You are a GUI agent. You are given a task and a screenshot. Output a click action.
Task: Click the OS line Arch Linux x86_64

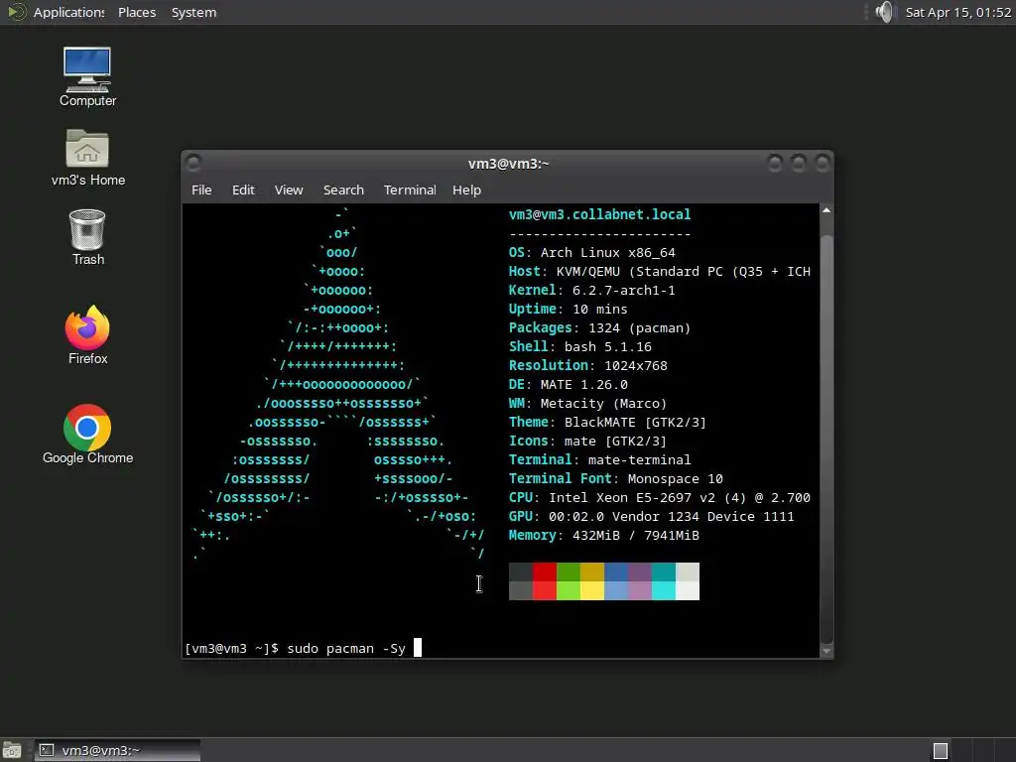pos(591,253)
